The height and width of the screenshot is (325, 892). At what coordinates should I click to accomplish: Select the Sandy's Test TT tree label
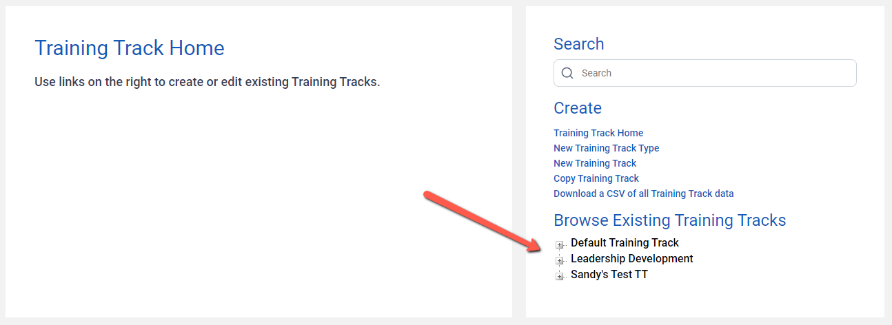(609, 274)
